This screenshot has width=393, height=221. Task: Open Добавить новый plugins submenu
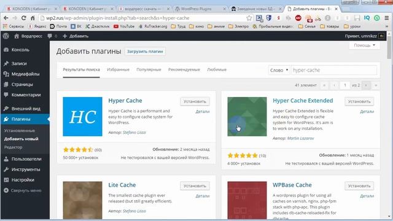coord(21,139)
